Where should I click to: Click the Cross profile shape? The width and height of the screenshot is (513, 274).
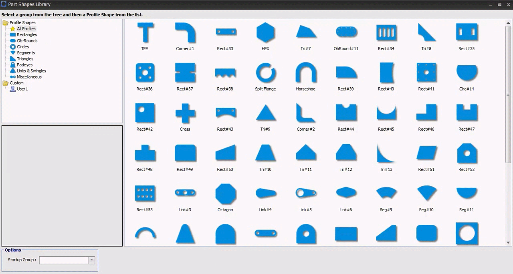[185, 113]
